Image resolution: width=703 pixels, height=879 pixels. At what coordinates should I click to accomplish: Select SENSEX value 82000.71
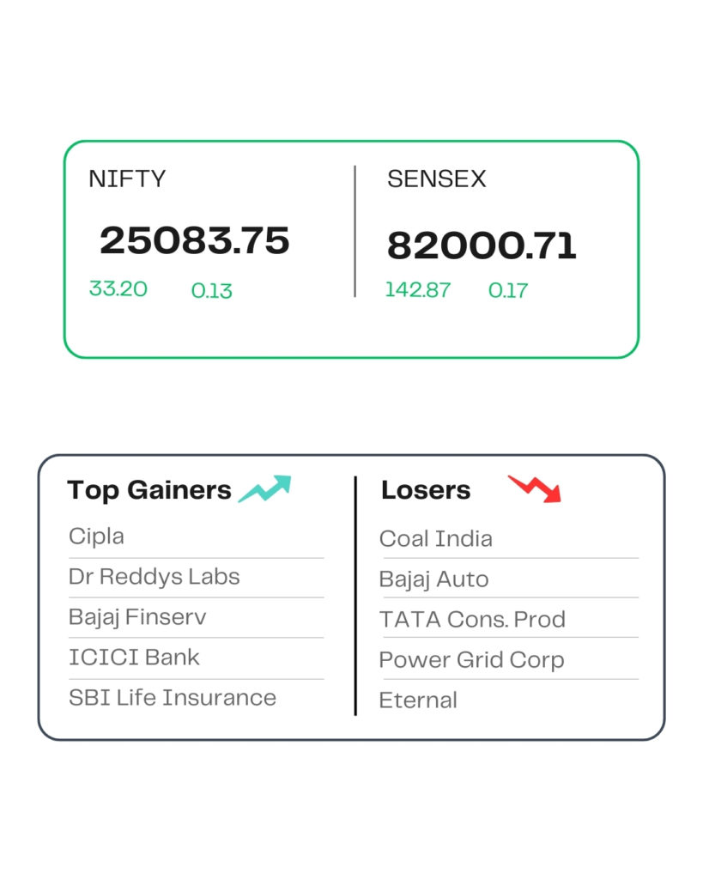[x=482, y=246]
